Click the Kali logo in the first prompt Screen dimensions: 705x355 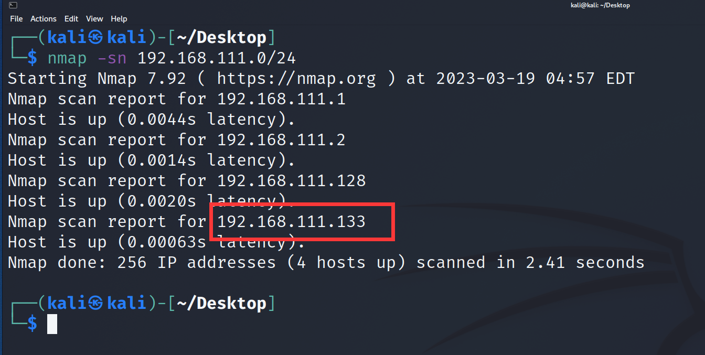[x=95, y=38]
